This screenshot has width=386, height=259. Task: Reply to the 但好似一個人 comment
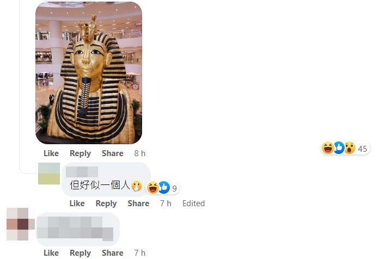106,203
